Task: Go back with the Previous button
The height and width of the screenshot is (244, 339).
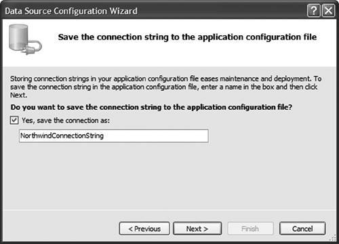Action: 144,228
